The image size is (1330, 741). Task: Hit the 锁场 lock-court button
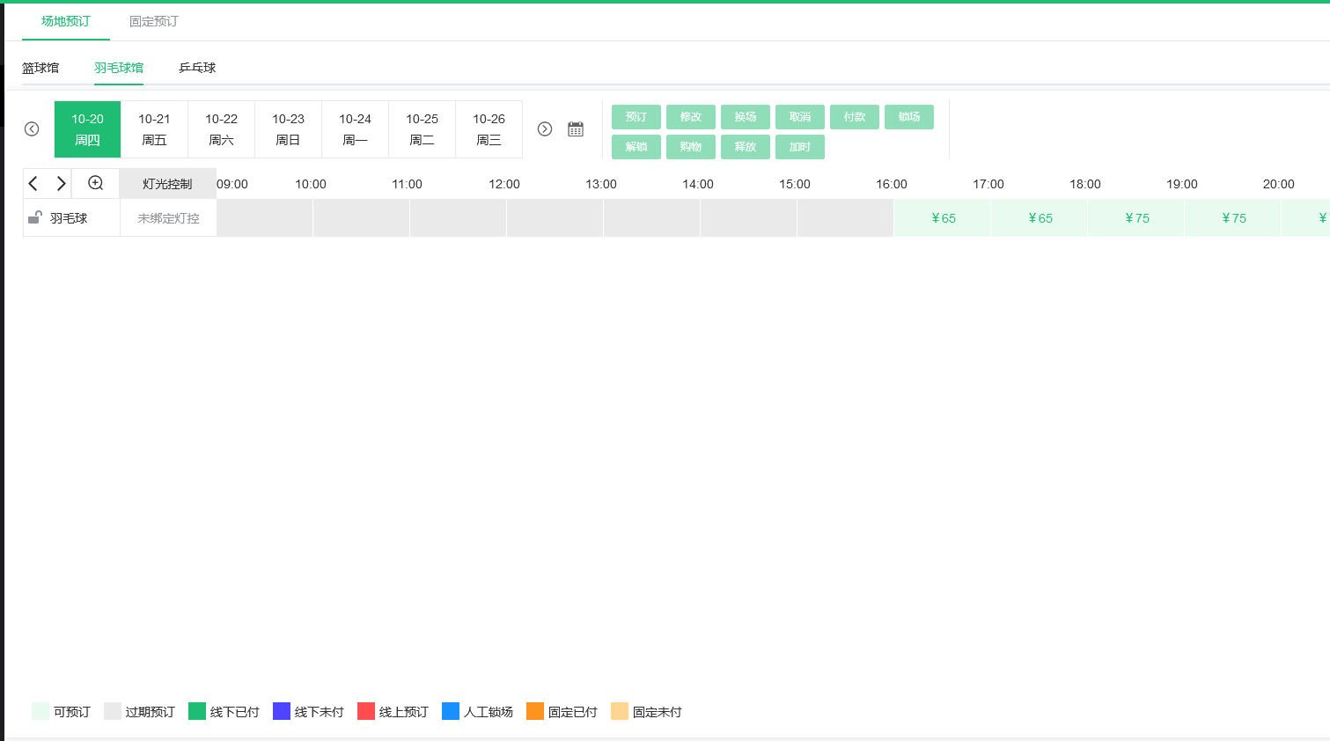(x=909, y=117)
